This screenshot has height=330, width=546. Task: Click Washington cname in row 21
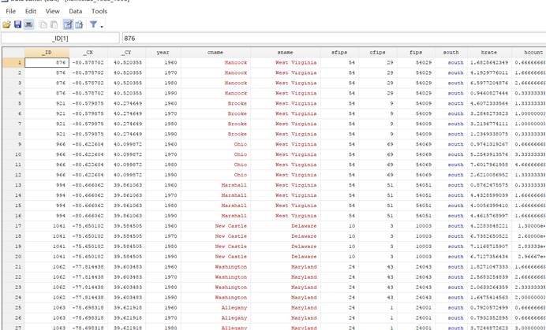[x=231, y=267]
